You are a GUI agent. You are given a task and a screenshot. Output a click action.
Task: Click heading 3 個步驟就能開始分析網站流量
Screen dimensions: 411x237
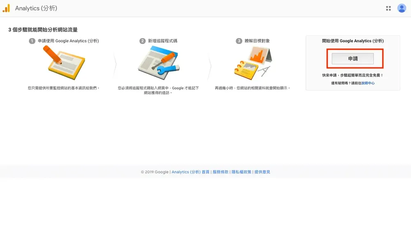click(x=43, y=30)
